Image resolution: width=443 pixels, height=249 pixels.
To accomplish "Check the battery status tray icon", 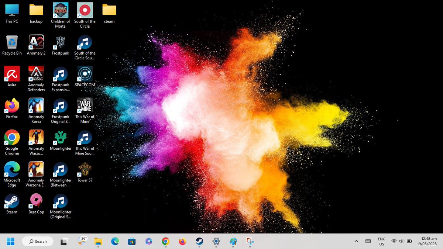I will click(x=409, y=241).
